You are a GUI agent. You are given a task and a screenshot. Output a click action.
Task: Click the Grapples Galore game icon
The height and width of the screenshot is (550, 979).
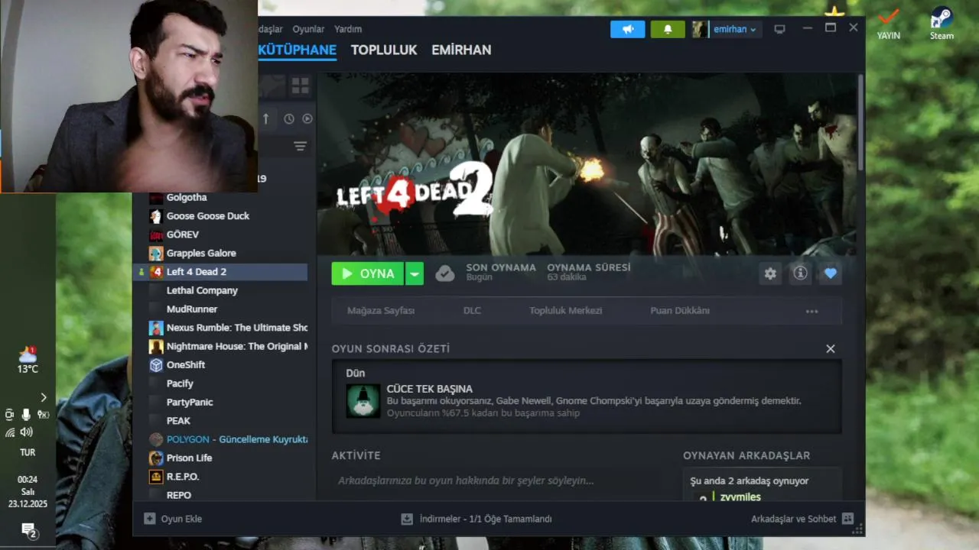156,253
